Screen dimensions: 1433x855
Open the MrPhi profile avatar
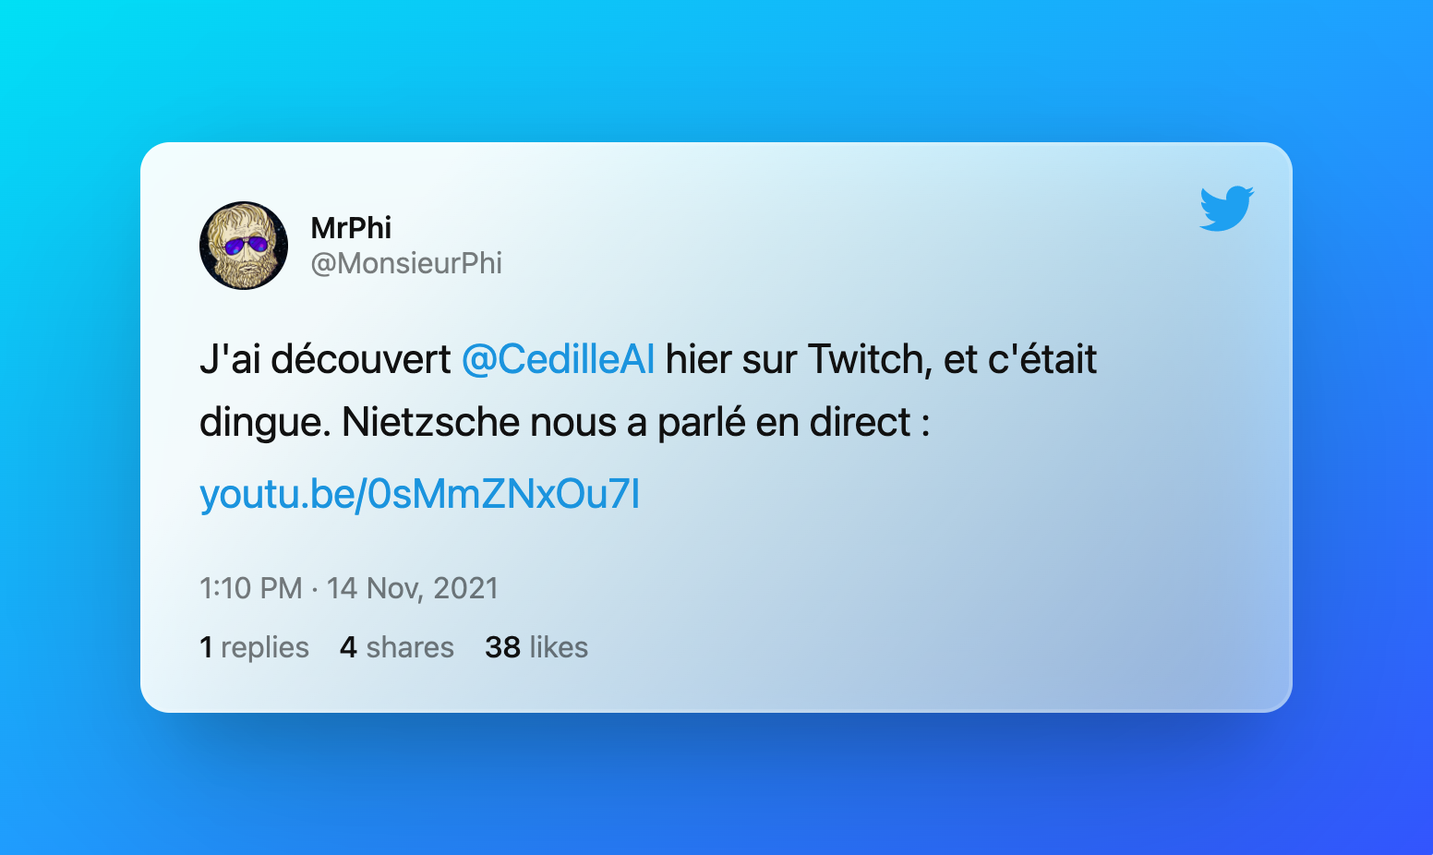coord(244,246)
